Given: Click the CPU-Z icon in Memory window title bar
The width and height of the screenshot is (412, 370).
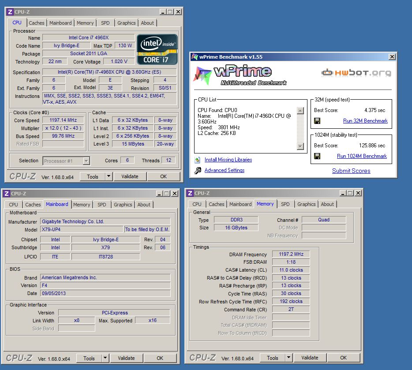Looking at the screenshot, I should click(190, 193).
